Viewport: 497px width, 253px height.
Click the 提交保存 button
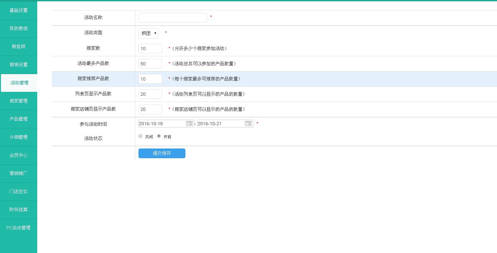(162, 153)
